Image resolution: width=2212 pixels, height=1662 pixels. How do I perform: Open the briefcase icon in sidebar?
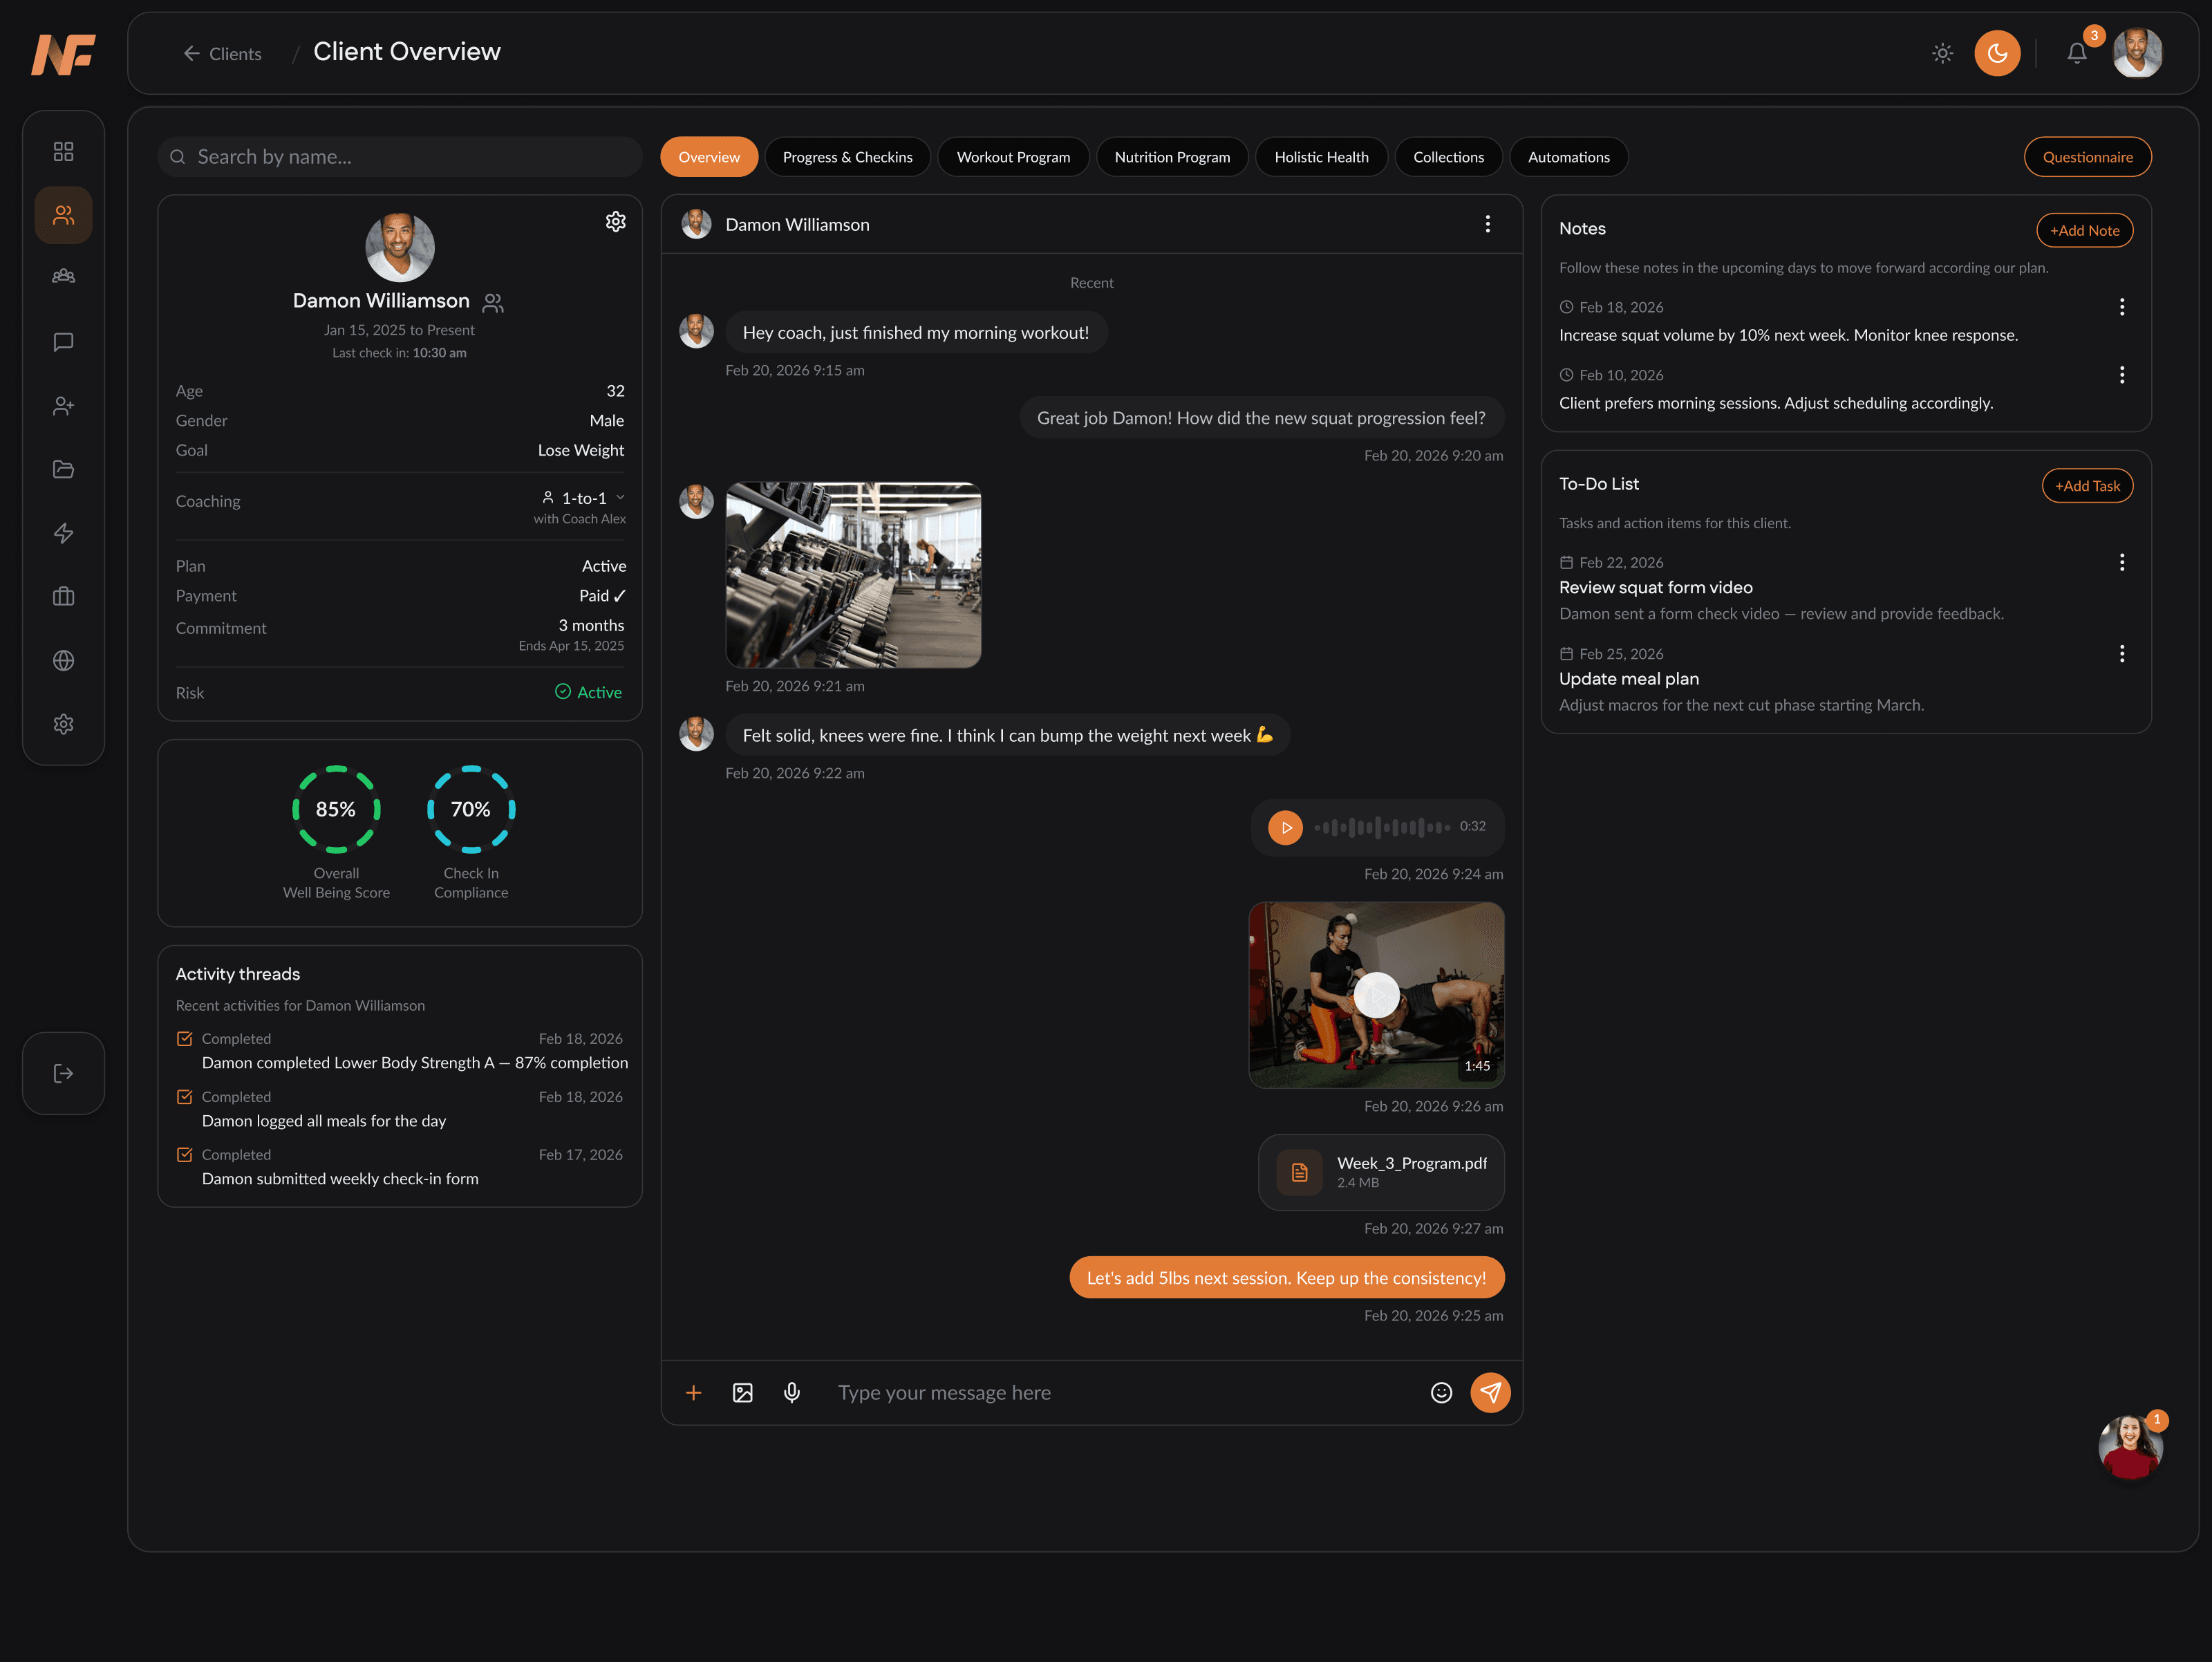coord(63,596)
